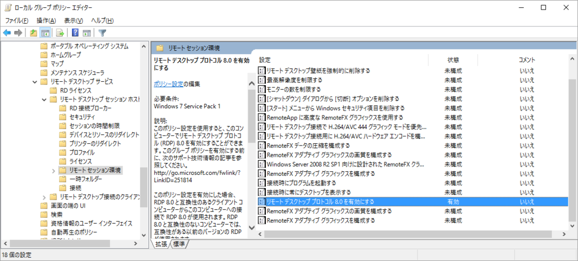Click the up-one-level folder icon
This screenshot has height=261, width=578.
33,33
